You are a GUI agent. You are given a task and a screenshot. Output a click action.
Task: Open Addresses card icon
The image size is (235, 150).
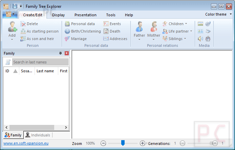click(x=115, y=39)
